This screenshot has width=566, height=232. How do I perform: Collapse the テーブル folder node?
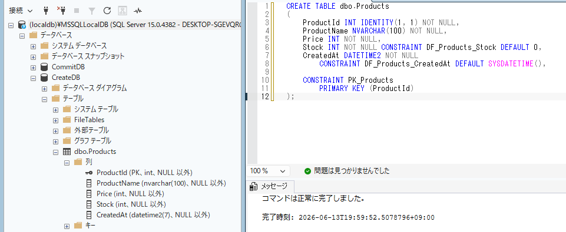44,99
